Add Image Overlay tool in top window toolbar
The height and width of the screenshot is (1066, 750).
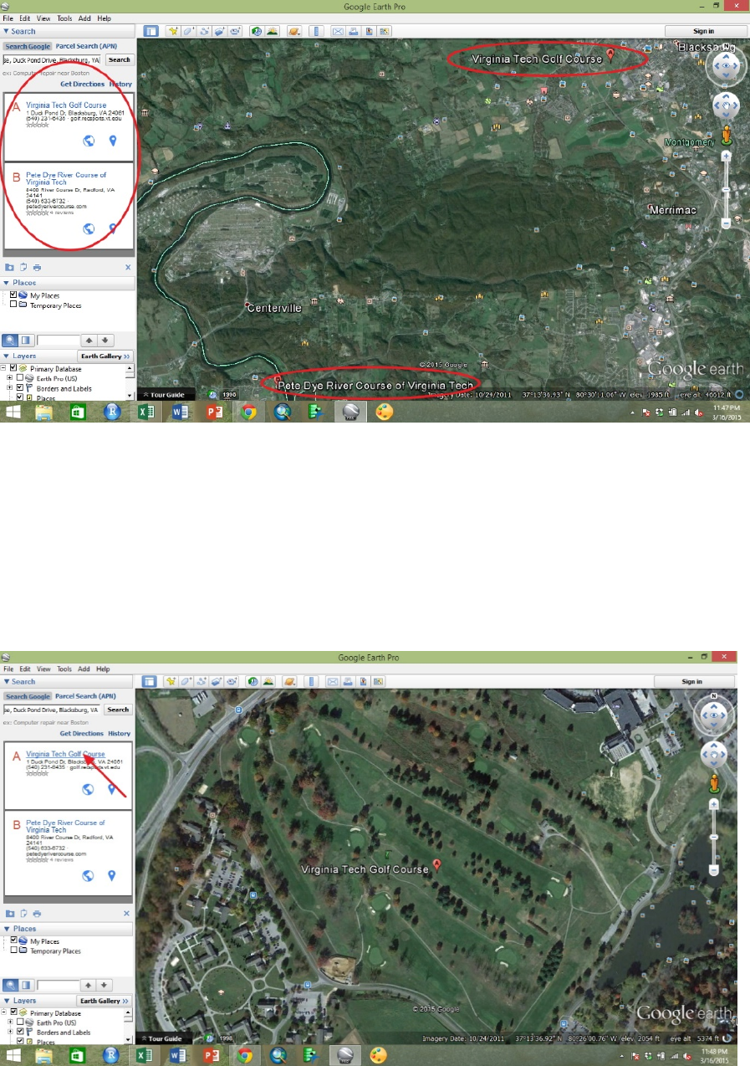(x=219, y=31)
